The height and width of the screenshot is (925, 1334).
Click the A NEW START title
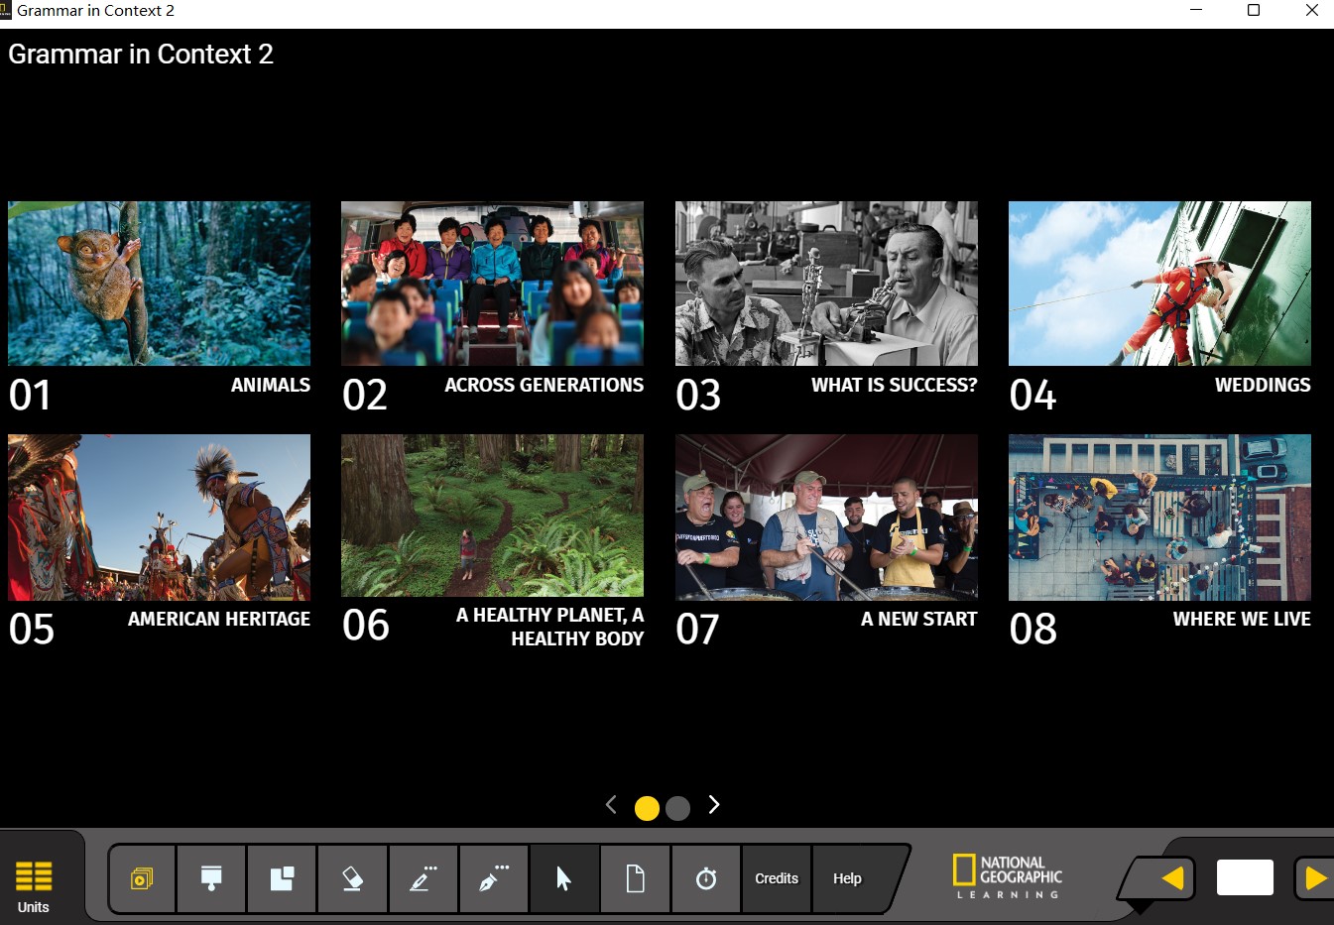pos(918,619)
